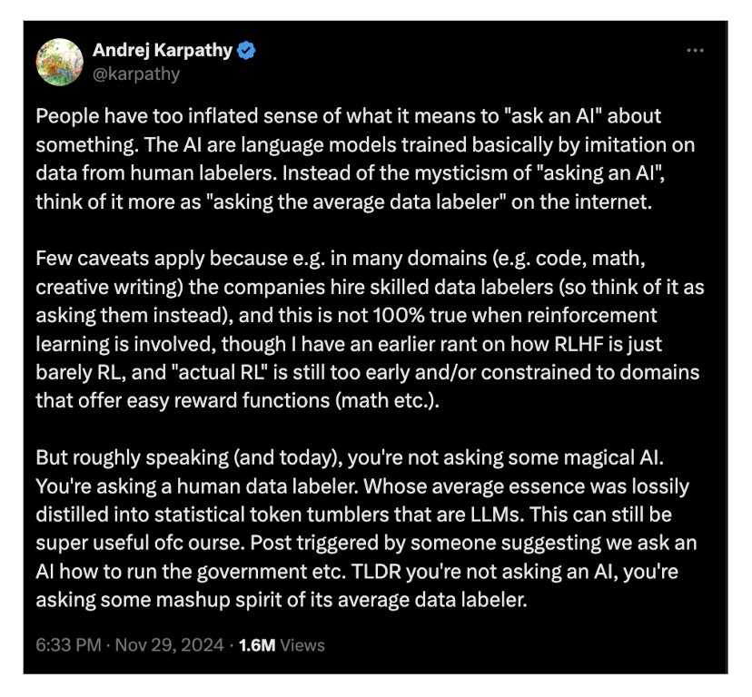Click the 6:33 PM timestamp

(69, 645)
